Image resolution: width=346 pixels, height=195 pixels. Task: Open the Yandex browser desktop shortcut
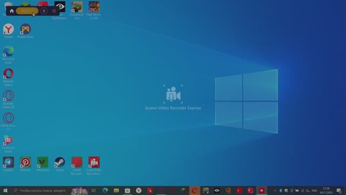[x=9, y=31]
